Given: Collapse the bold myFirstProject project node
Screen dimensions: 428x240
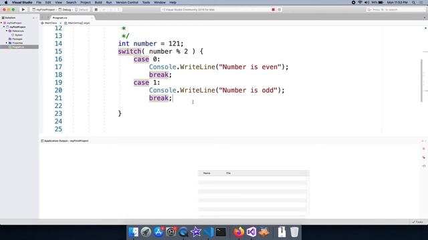Looking at the screenshot, I should pyautogui.click(x=4, y=27).
